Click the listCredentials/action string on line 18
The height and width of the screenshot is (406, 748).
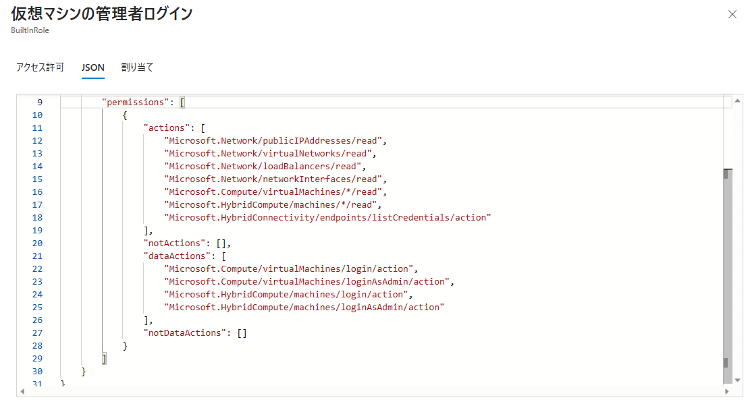(327, 218)
